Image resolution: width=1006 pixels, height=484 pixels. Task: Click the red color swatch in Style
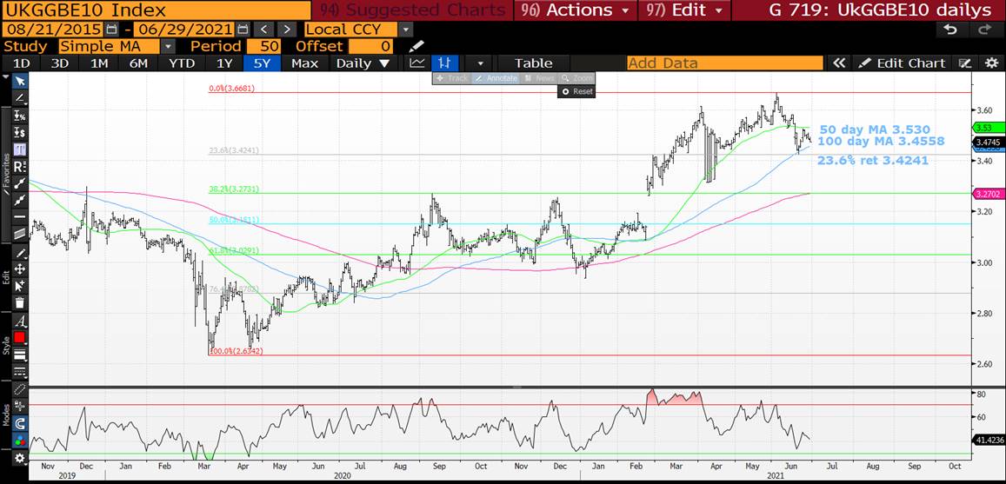click(x=19, y=337)
